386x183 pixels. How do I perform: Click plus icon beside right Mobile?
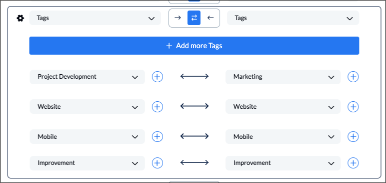coord(353,136)
